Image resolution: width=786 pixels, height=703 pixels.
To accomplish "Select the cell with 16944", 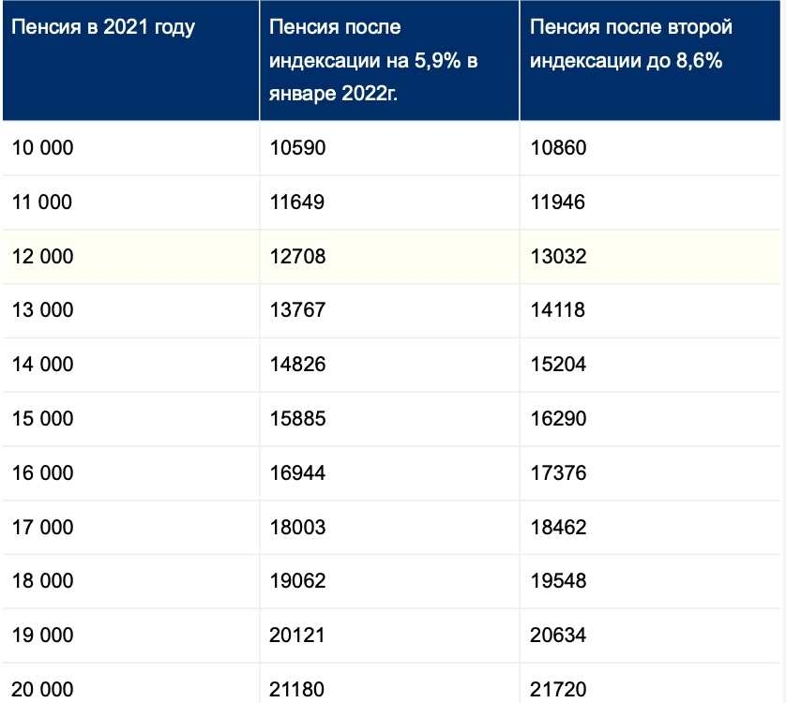I will tap(296, 473).
